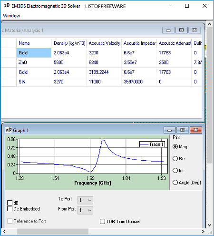Click the EM3DS application title icon
Screen dimensions: 214x236
[x=7, y=6]
